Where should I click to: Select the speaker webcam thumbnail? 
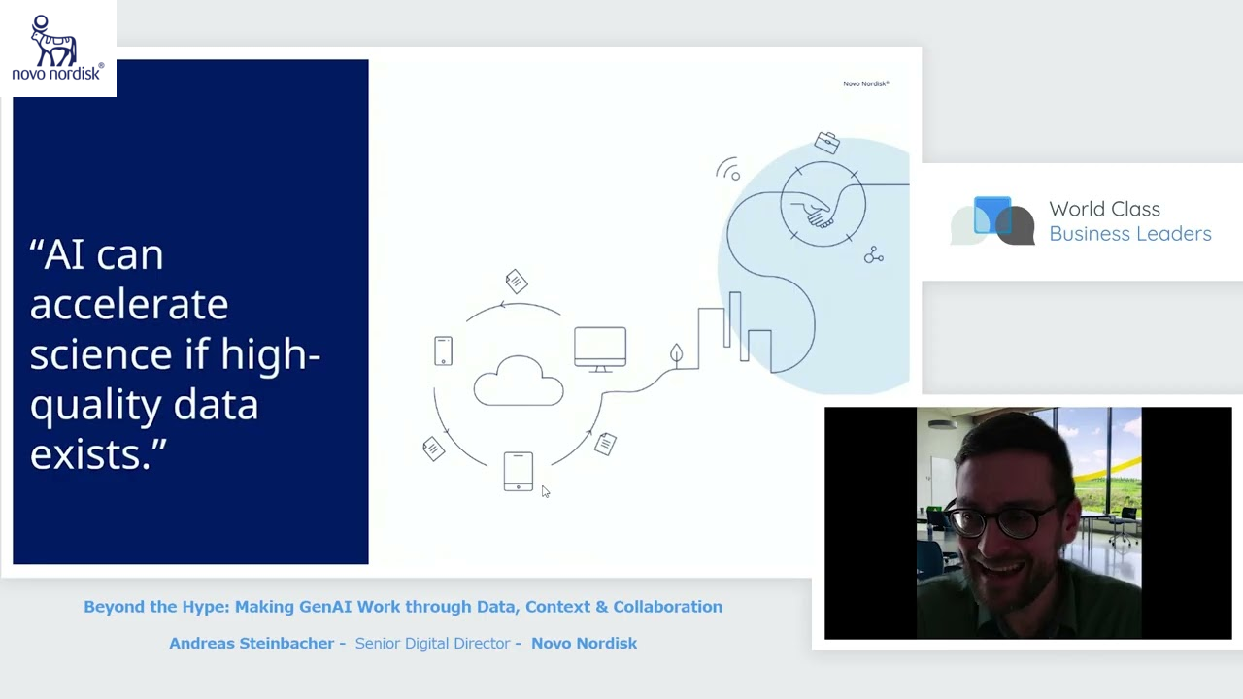1027,523
